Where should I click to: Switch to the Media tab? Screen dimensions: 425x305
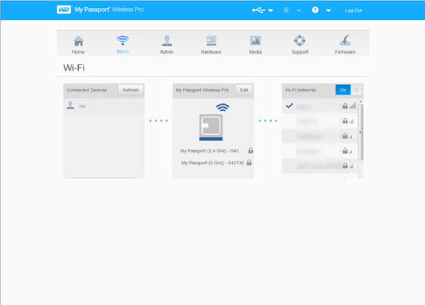point(255,45)
